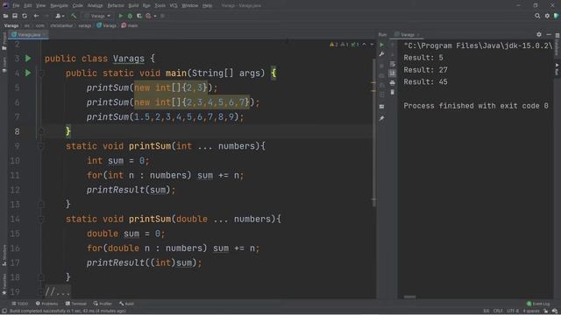Toggle soft-wrap icon in Run console
Screen dimensions: 561x315
[393, 64]
